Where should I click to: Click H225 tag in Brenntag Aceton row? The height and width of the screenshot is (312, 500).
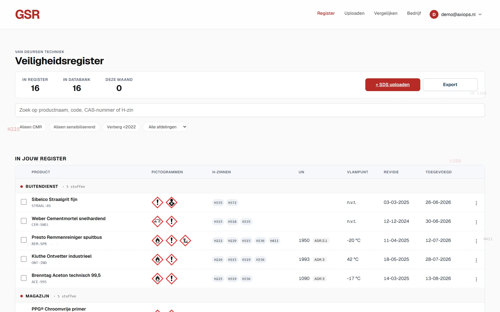(x=218, y=279)
